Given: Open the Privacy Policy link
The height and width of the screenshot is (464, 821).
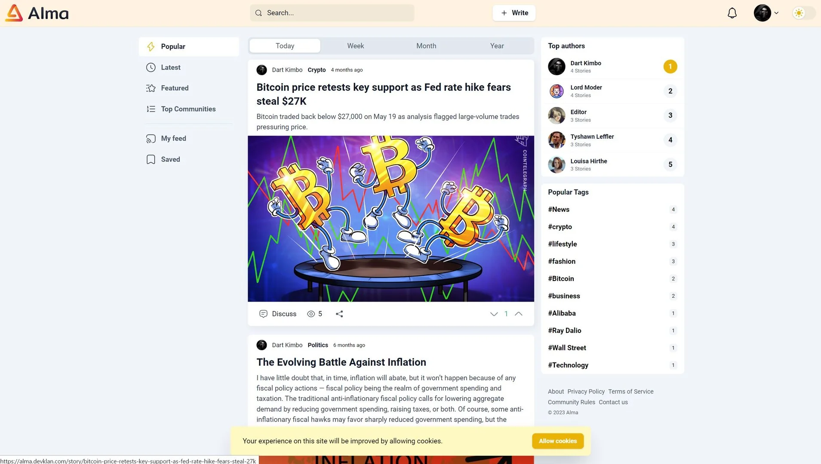Looking at the screenshot, I should point(586,391).
